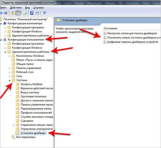Screen dimensions: 161x148
Task: Click the folder icon of Рабочий стол
Action: point(13,72)
